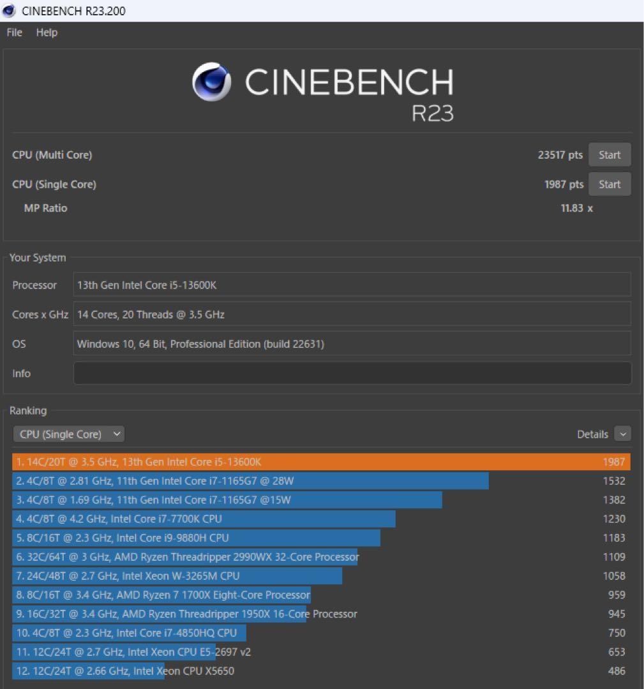The image size is (644, 689).
Task: Expand the Details dropdown arrow
Action: (622, 434)
